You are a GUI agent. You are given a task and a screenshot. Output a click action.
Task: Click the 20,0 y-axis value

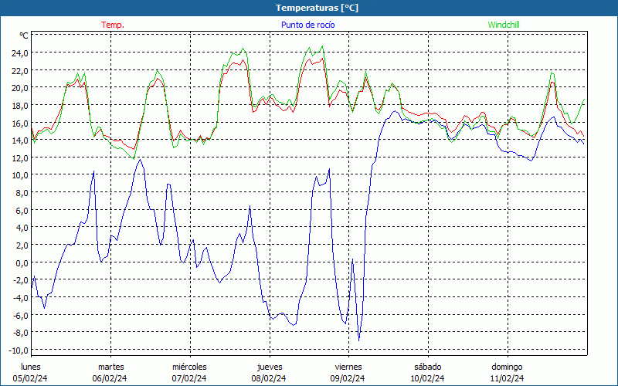(x=20, y=88)
